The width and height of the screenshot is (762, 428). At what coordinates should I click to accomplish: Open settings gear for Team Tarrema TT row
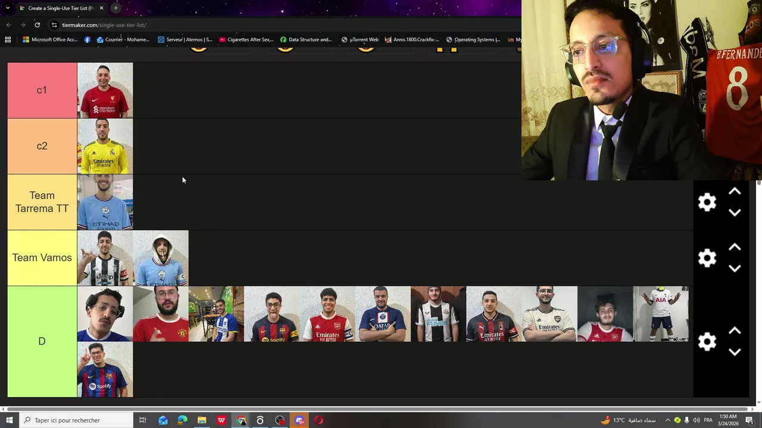click(x=707, y=202)
